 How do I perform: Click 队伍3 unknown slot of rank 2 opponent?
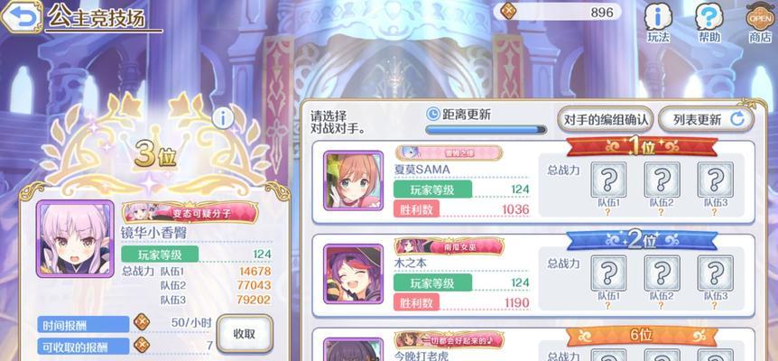(x=715, y=273)
